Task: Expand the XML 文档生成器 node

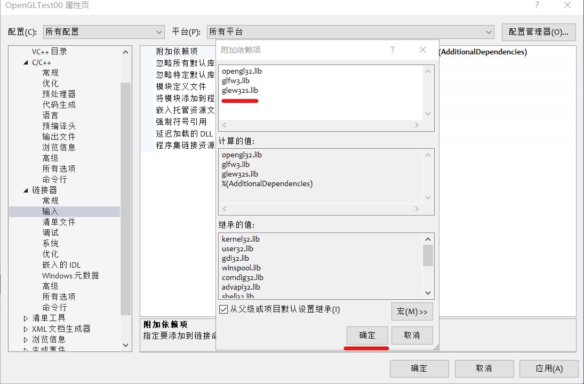Action: [25, 329]
